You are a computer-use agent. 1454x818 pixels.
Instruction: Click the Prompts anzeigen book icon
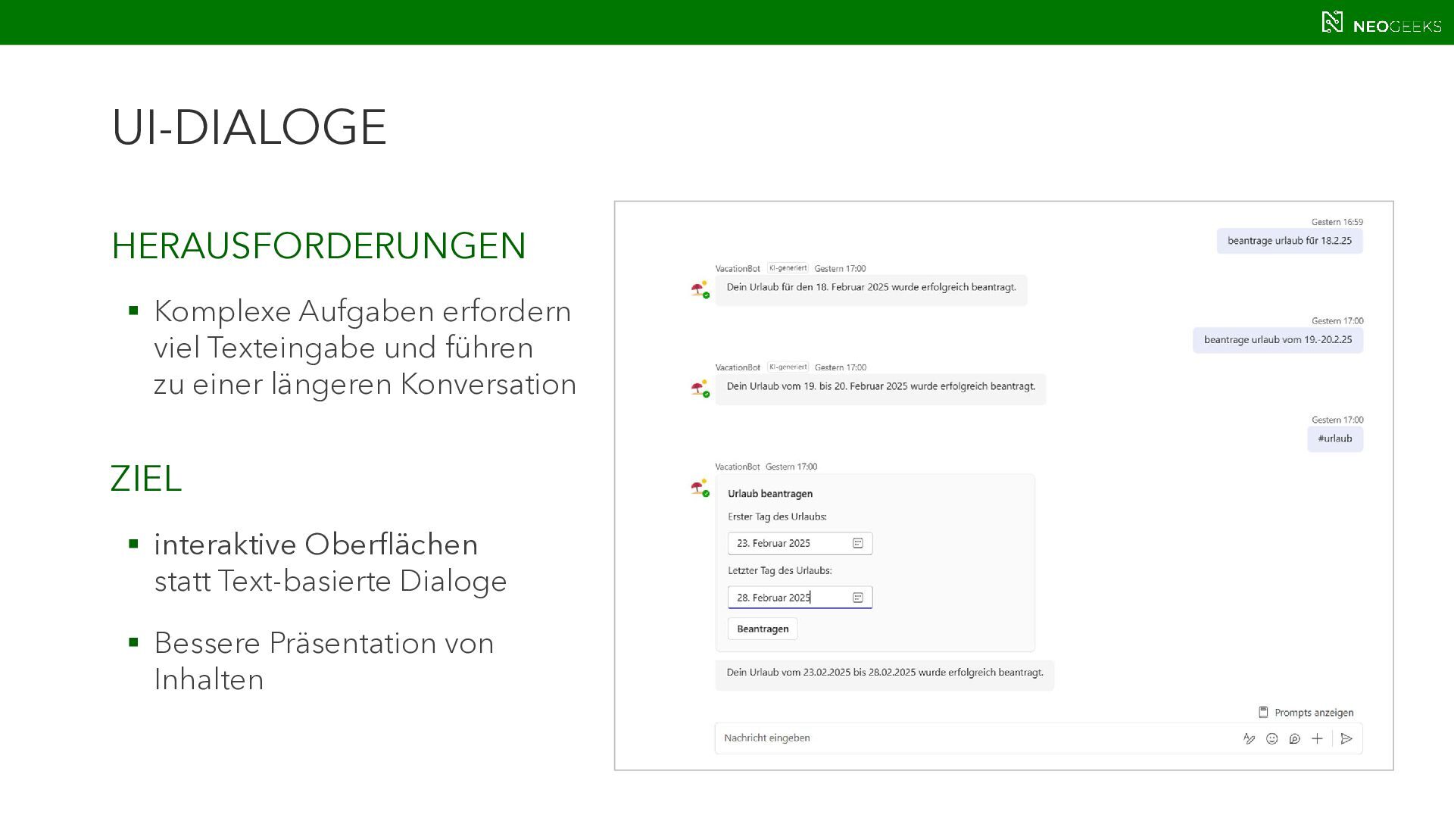tap(1263, 712)
